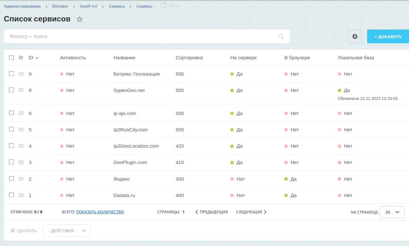
Task: Open the list settings gear button beside Добавить
Action: pos(355,37)
